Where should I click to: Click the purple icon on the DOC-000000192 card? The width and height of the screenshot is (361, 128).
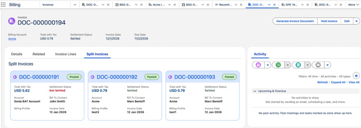point(93,77)
